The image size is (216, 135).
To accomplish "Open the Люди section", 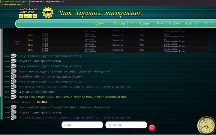I will pyautogui.click(x=160, y=23).
